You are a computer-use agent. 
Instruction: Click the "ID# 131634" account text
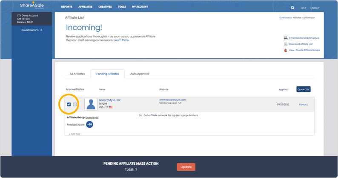click(x=23, y=19)
